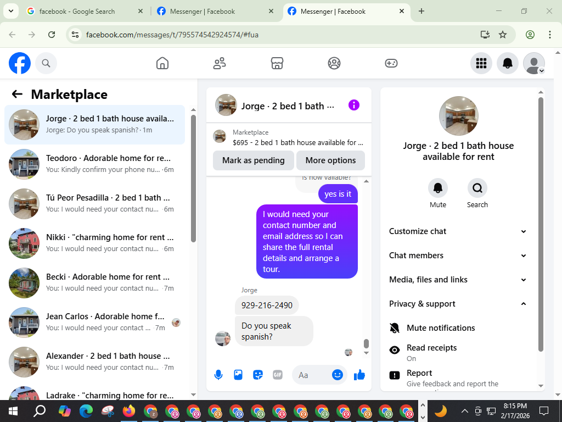Bookmark this page star icon
The image size is (562, 422).
pyautogui.click(x=503, y=35)
